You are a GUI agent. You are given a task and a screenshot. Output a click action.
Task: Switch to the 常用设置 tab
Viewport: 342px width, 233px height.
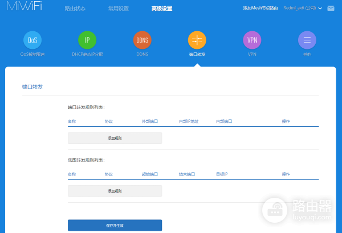point(118,9)
